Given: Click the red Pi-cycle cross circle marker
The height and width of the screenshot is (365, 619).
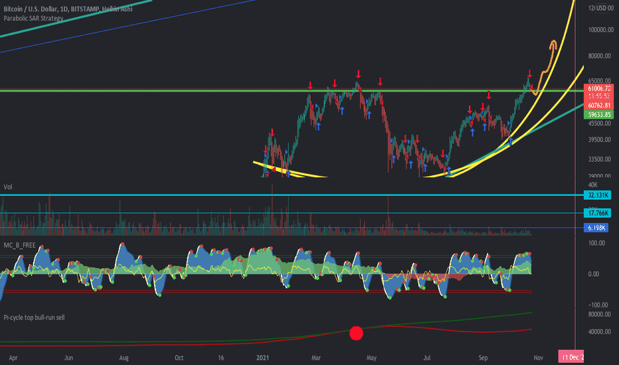Looking at the screenshot, I should click(x=357, y=333).
